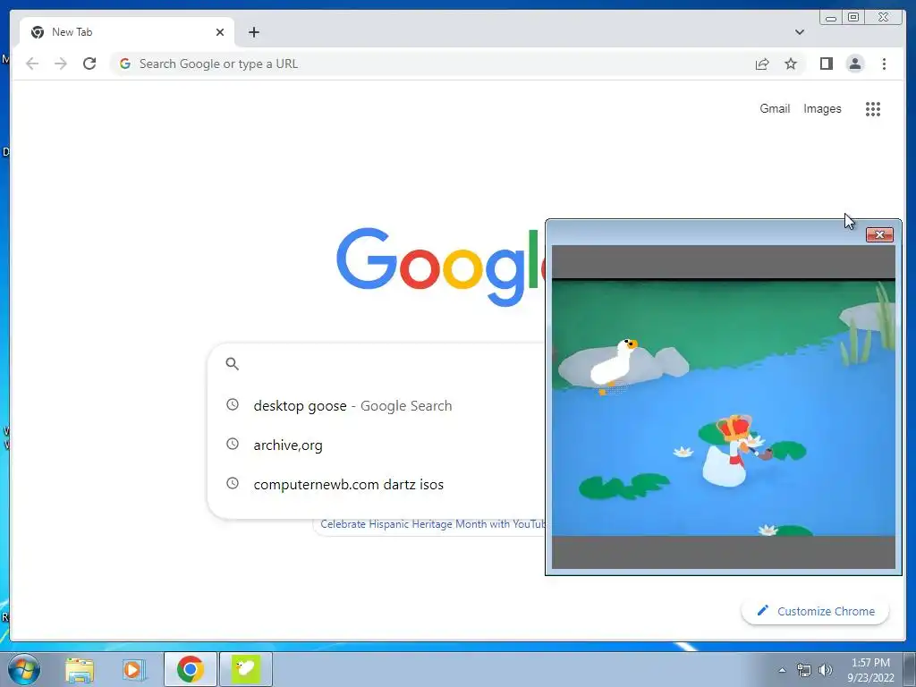Select the desktop goose search suggestion

click(x=377, y=405)
